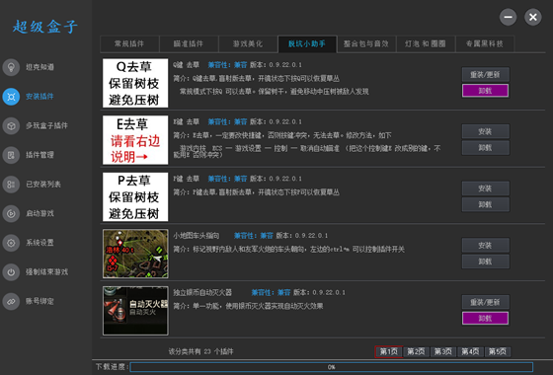Minimize the 超级盒子 window
553x375 pixels.
508,17
